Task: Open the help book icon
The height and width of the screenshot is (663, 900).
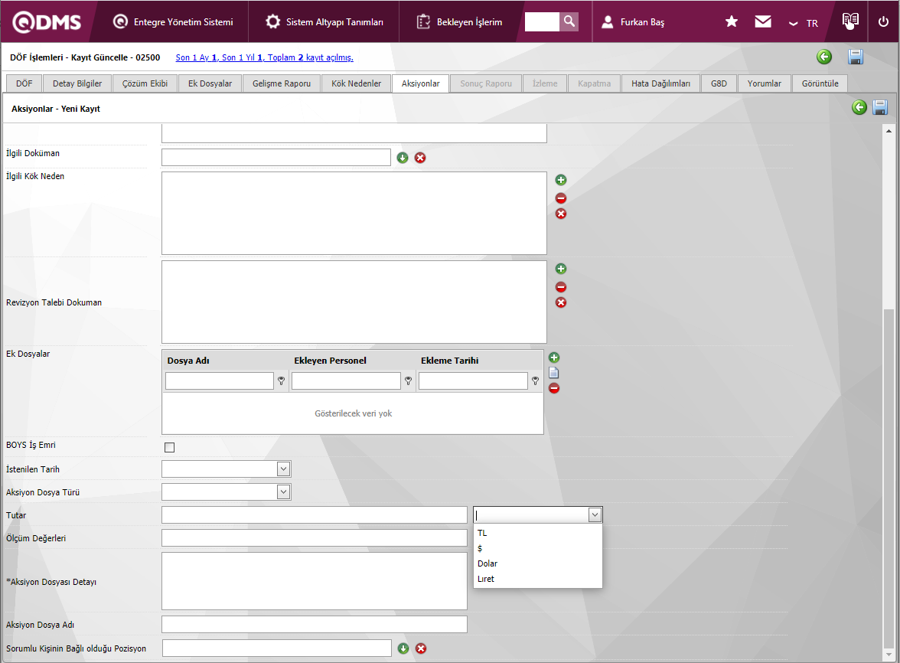Action: (x=851, y=21)
